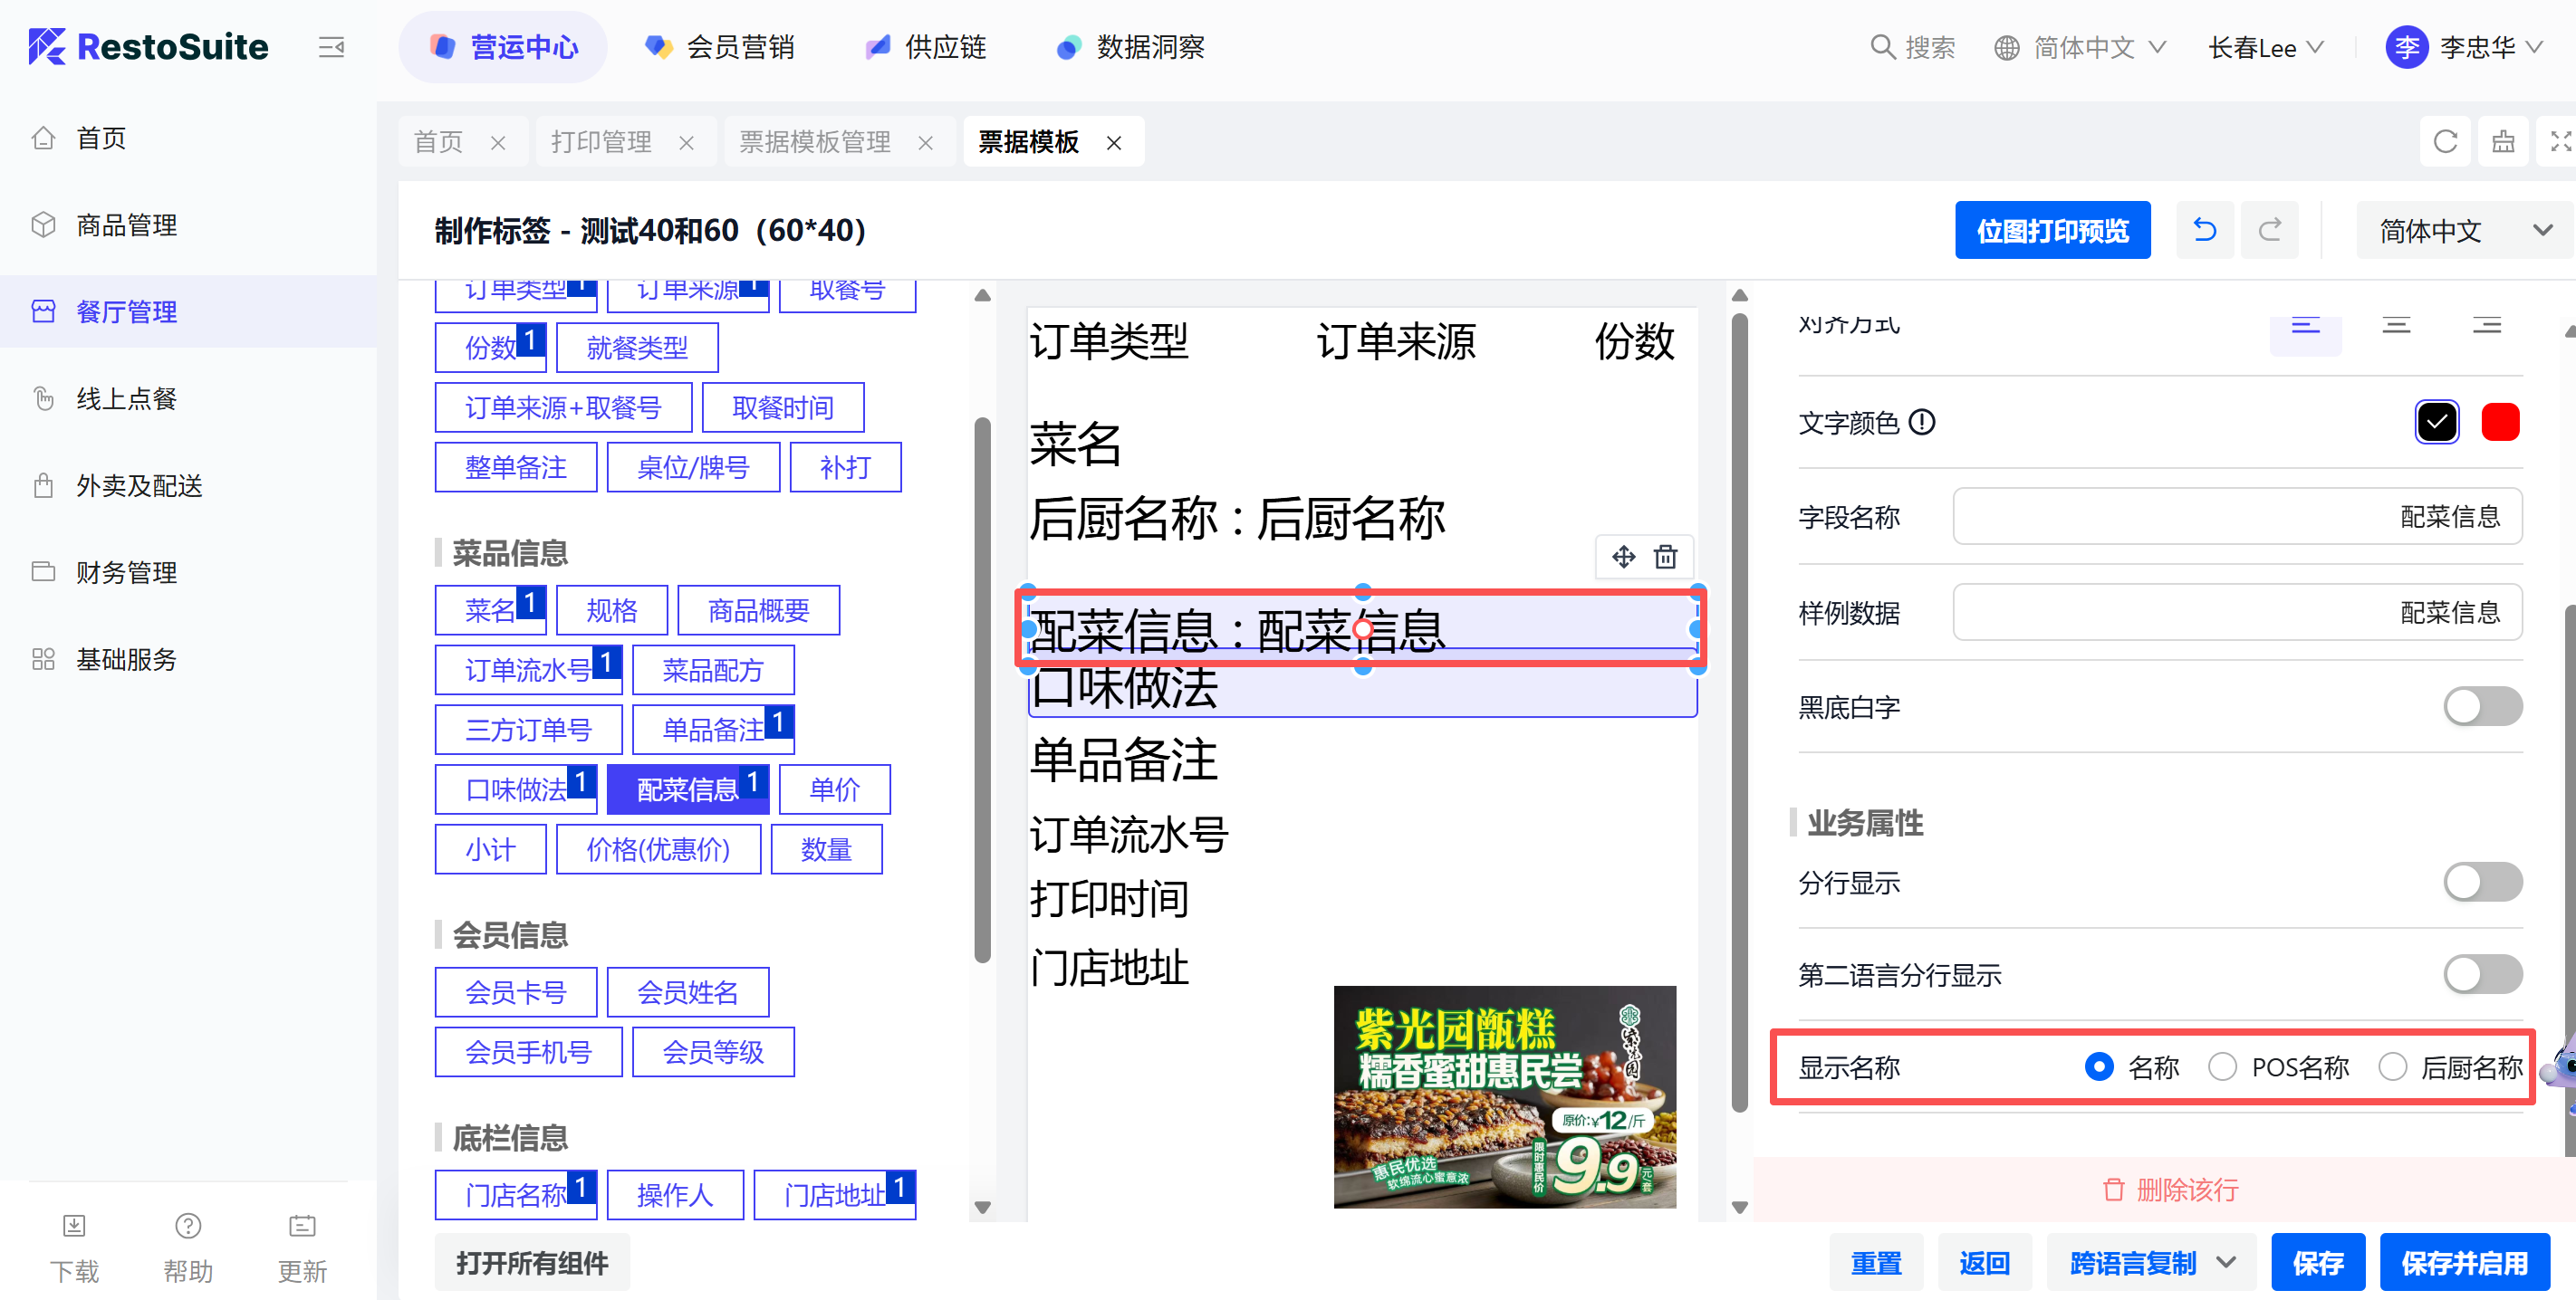Click the trash icon above selected field
This screenshot has height=1300, width=2576.
1665,557
